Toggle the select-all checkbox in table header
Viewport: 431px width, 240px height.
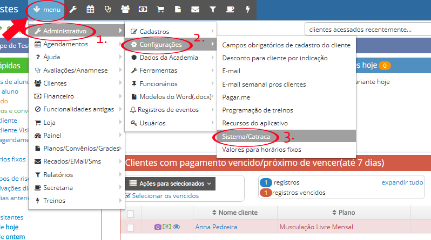pyautogui.click(x=130, y=214)
